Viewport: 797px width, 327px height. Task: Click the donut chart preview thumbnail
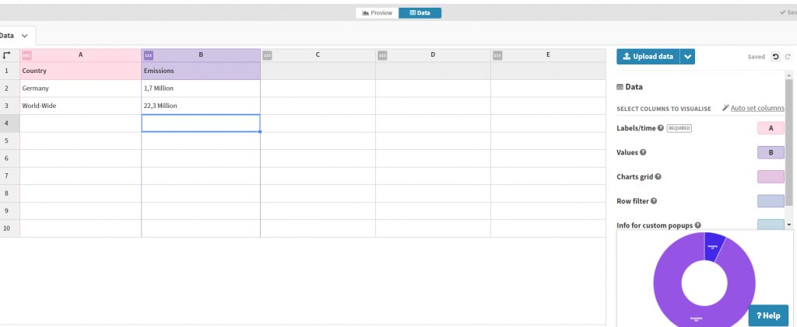click(x=704, y=280)
